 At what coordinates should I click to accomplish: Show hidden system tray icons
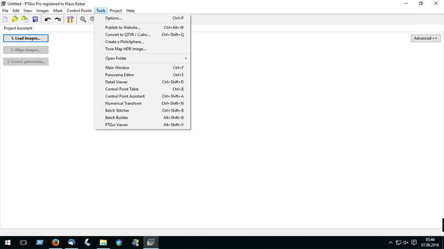tap(391, 242)
